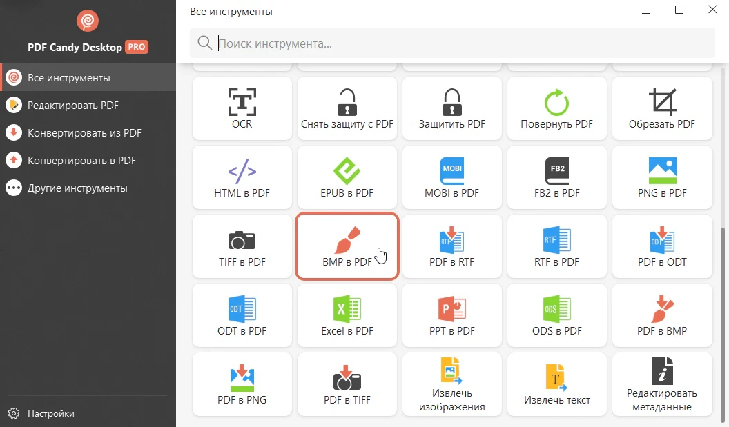This screenshot has height=427, width=729.
Task: Open Снять защиту с PDF tool
Action: click(x=347, y=108)
